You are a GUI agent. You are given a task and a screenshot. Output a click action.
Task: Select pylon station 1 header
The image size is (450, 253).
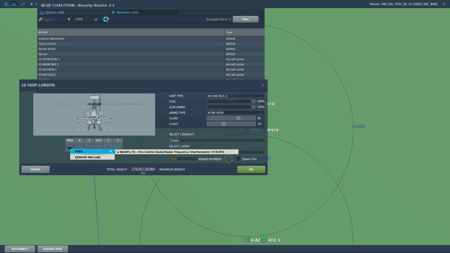click(118, 140)
